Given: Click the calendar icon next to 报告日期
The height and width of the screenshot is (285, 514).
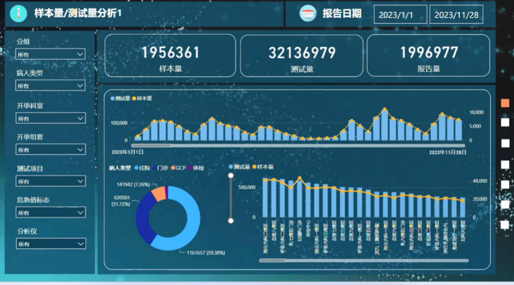Looking at the screenshot, I should (x=307, y=13).
